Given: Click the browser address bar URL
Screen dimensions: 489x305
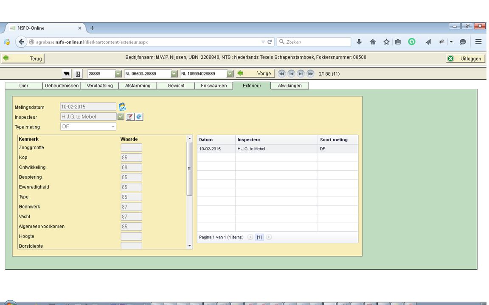Looking at the screenshot, I should (92, 42).
